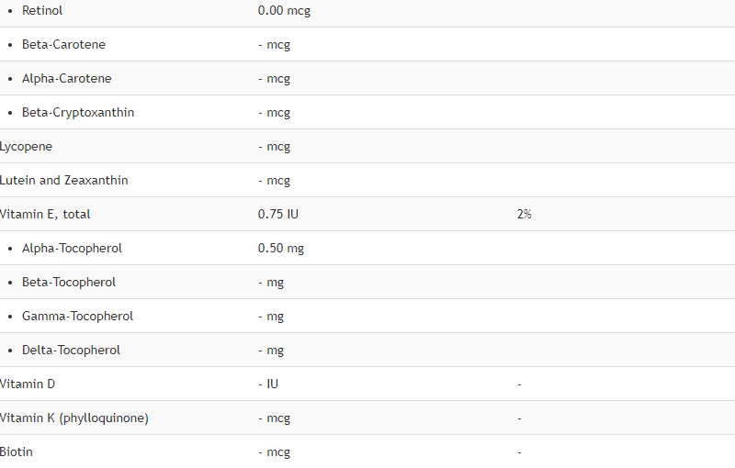
Task: Select the Beta-Cryptoxanthin entry
Action: tap(78, 113)
